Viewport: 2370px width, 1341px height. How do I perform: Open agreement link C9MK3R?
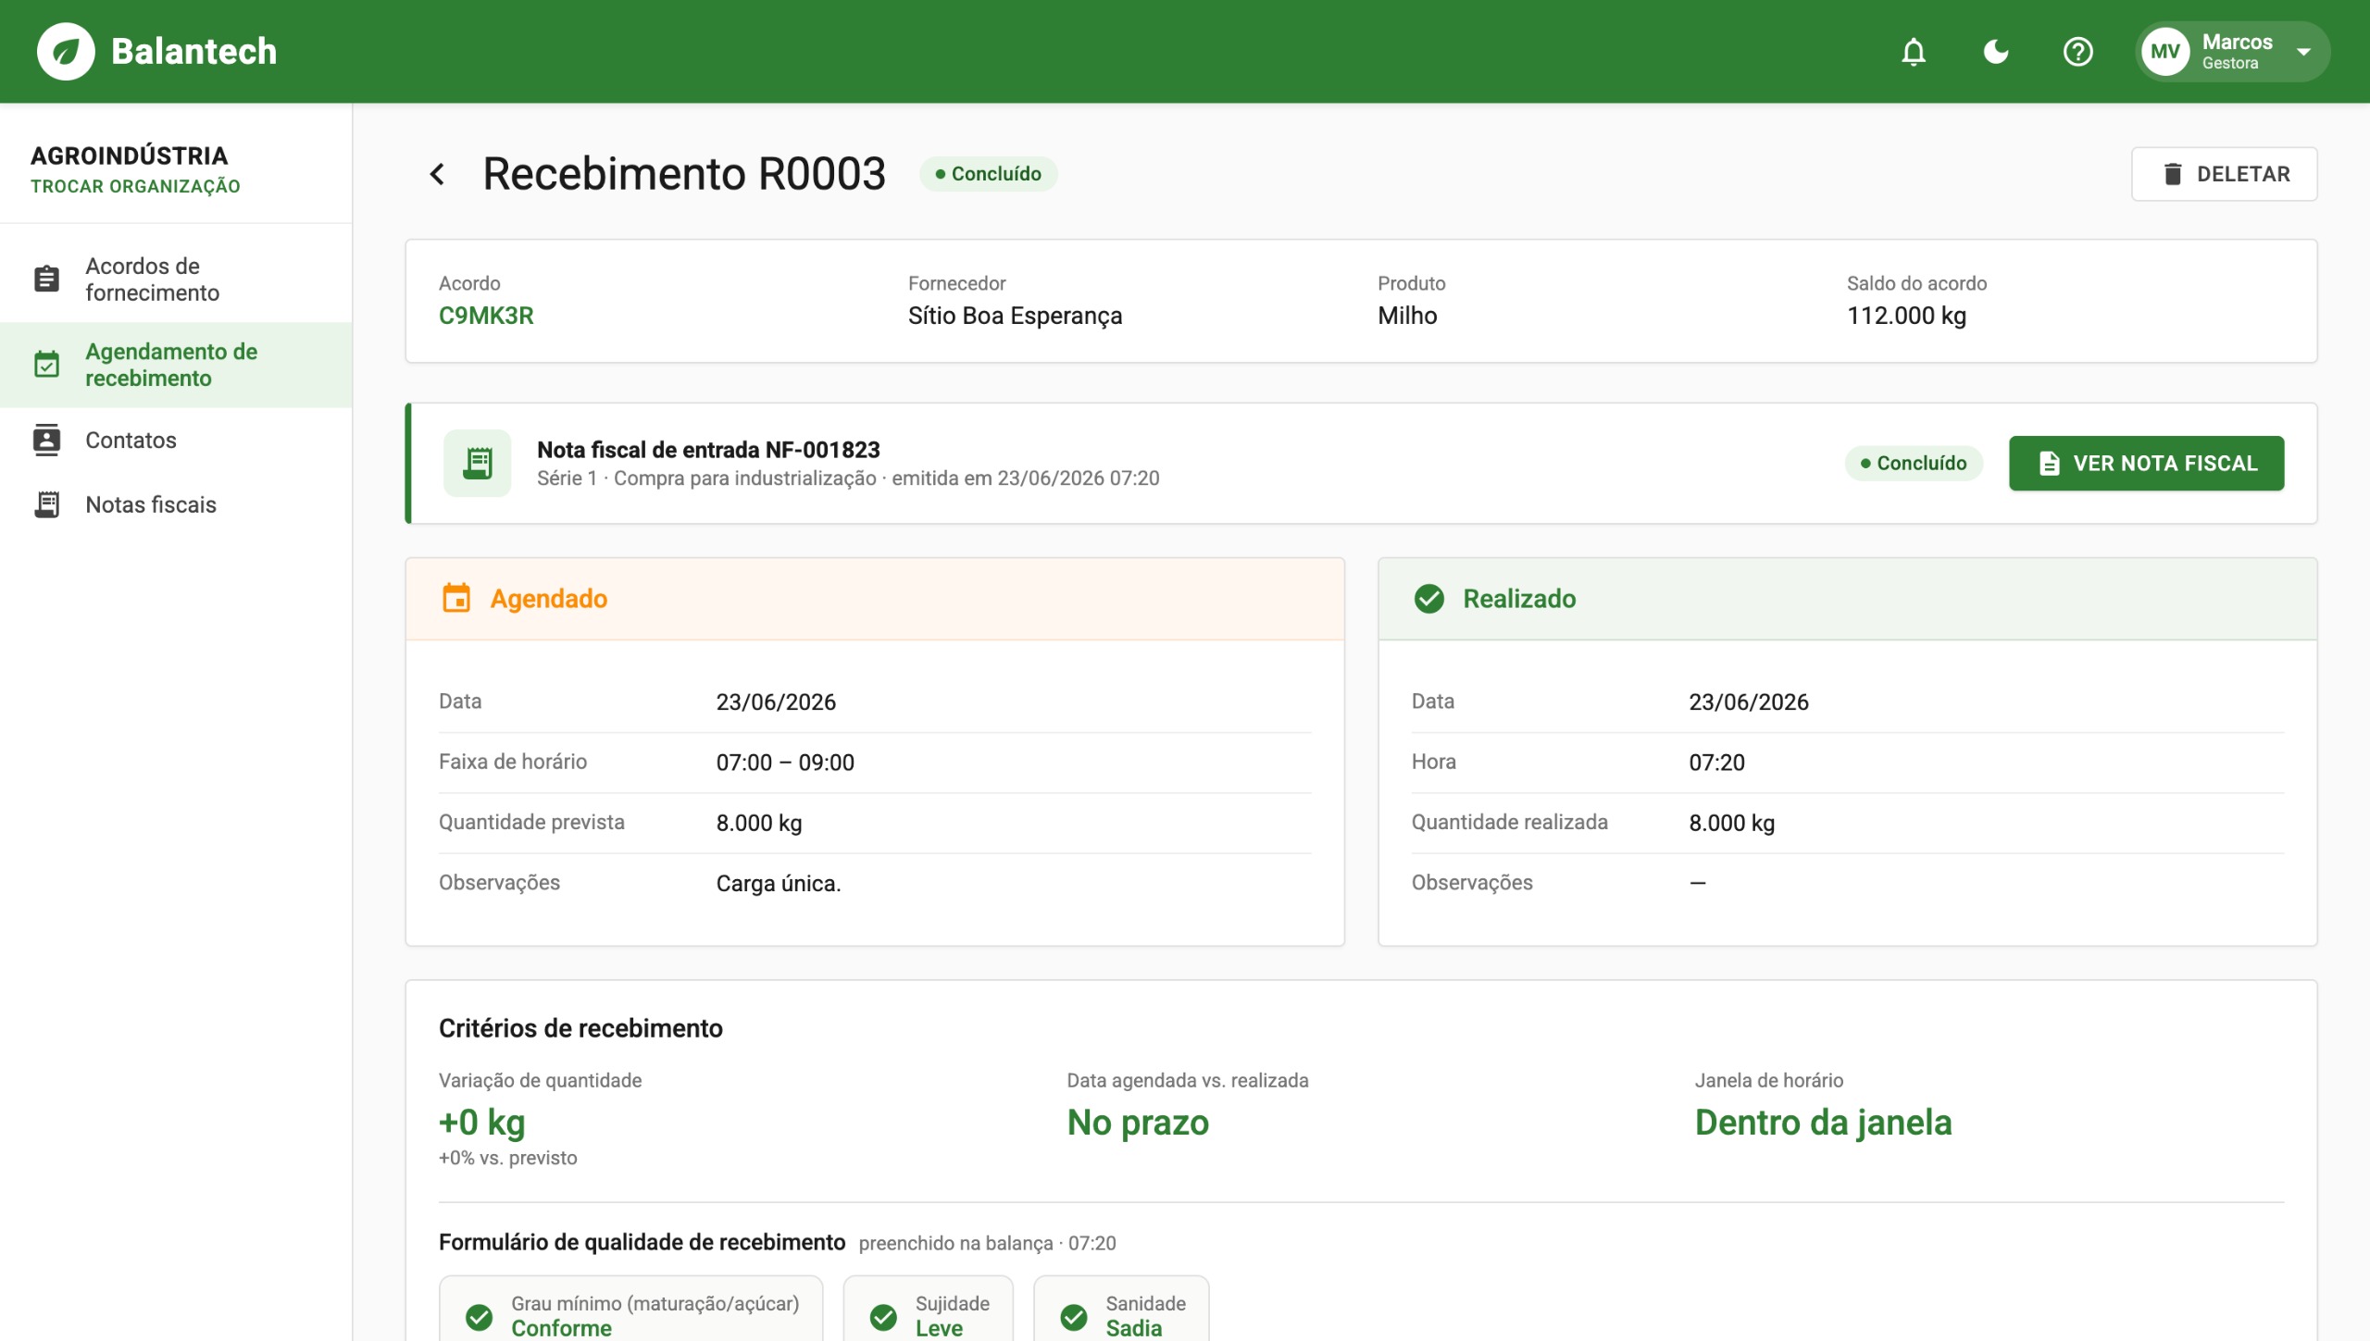(x=486, y=316)
